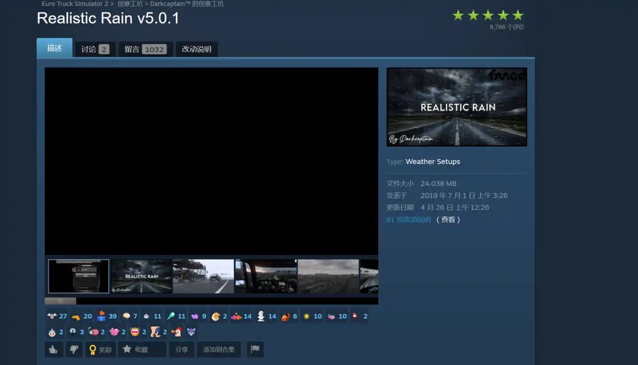The image size is (638, 365).
Task: Click the award emoji with count 20
Action: [x=82, y=316]
